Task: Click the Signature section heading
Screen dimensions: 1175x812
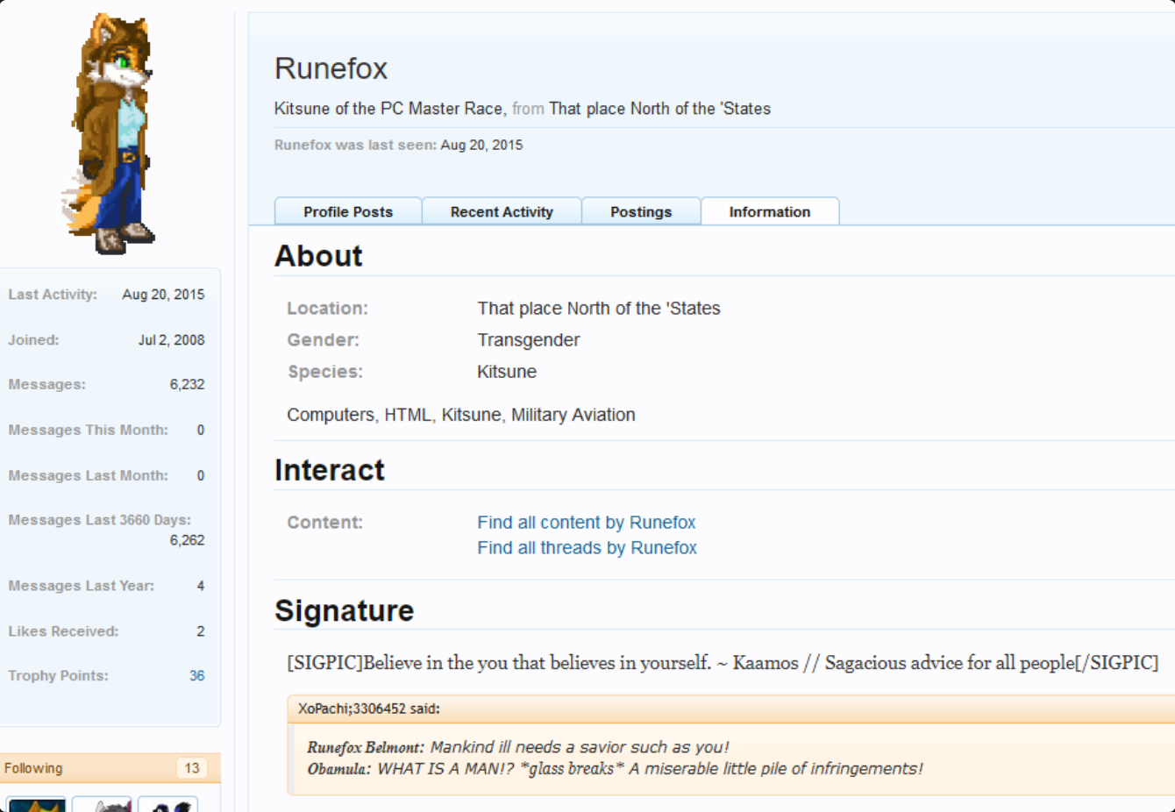Action: click(344, 610)
